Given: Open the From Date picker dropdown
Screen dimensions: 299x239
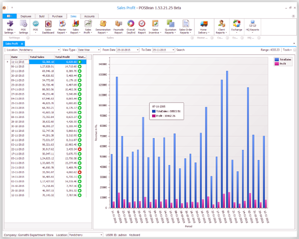Looking at the screenshot, I should (x=138, y=50).
